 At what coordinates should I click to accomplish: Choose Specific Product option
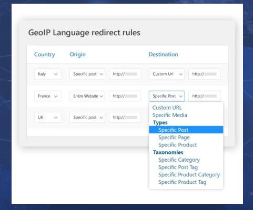pos(186,145)
